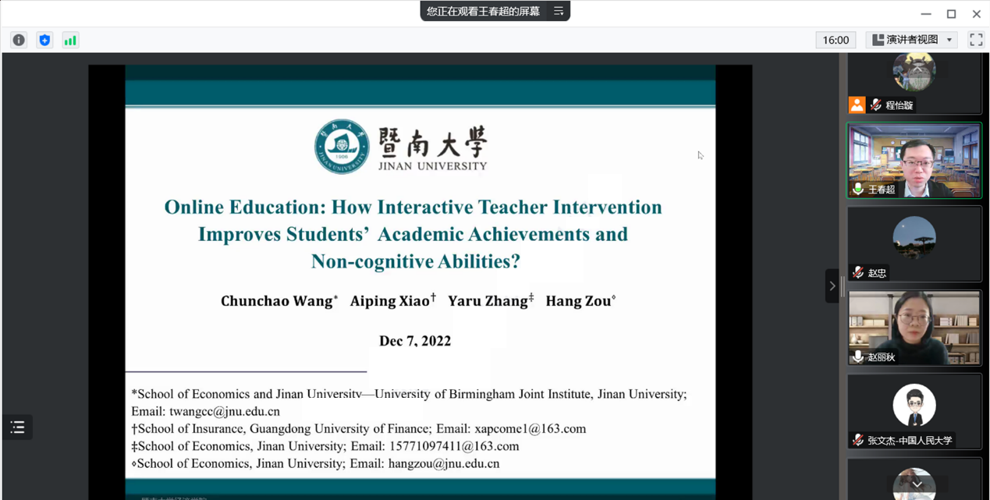990x500 pixels.
Task: Enter full screen mode
Action: tap(975, 40)
